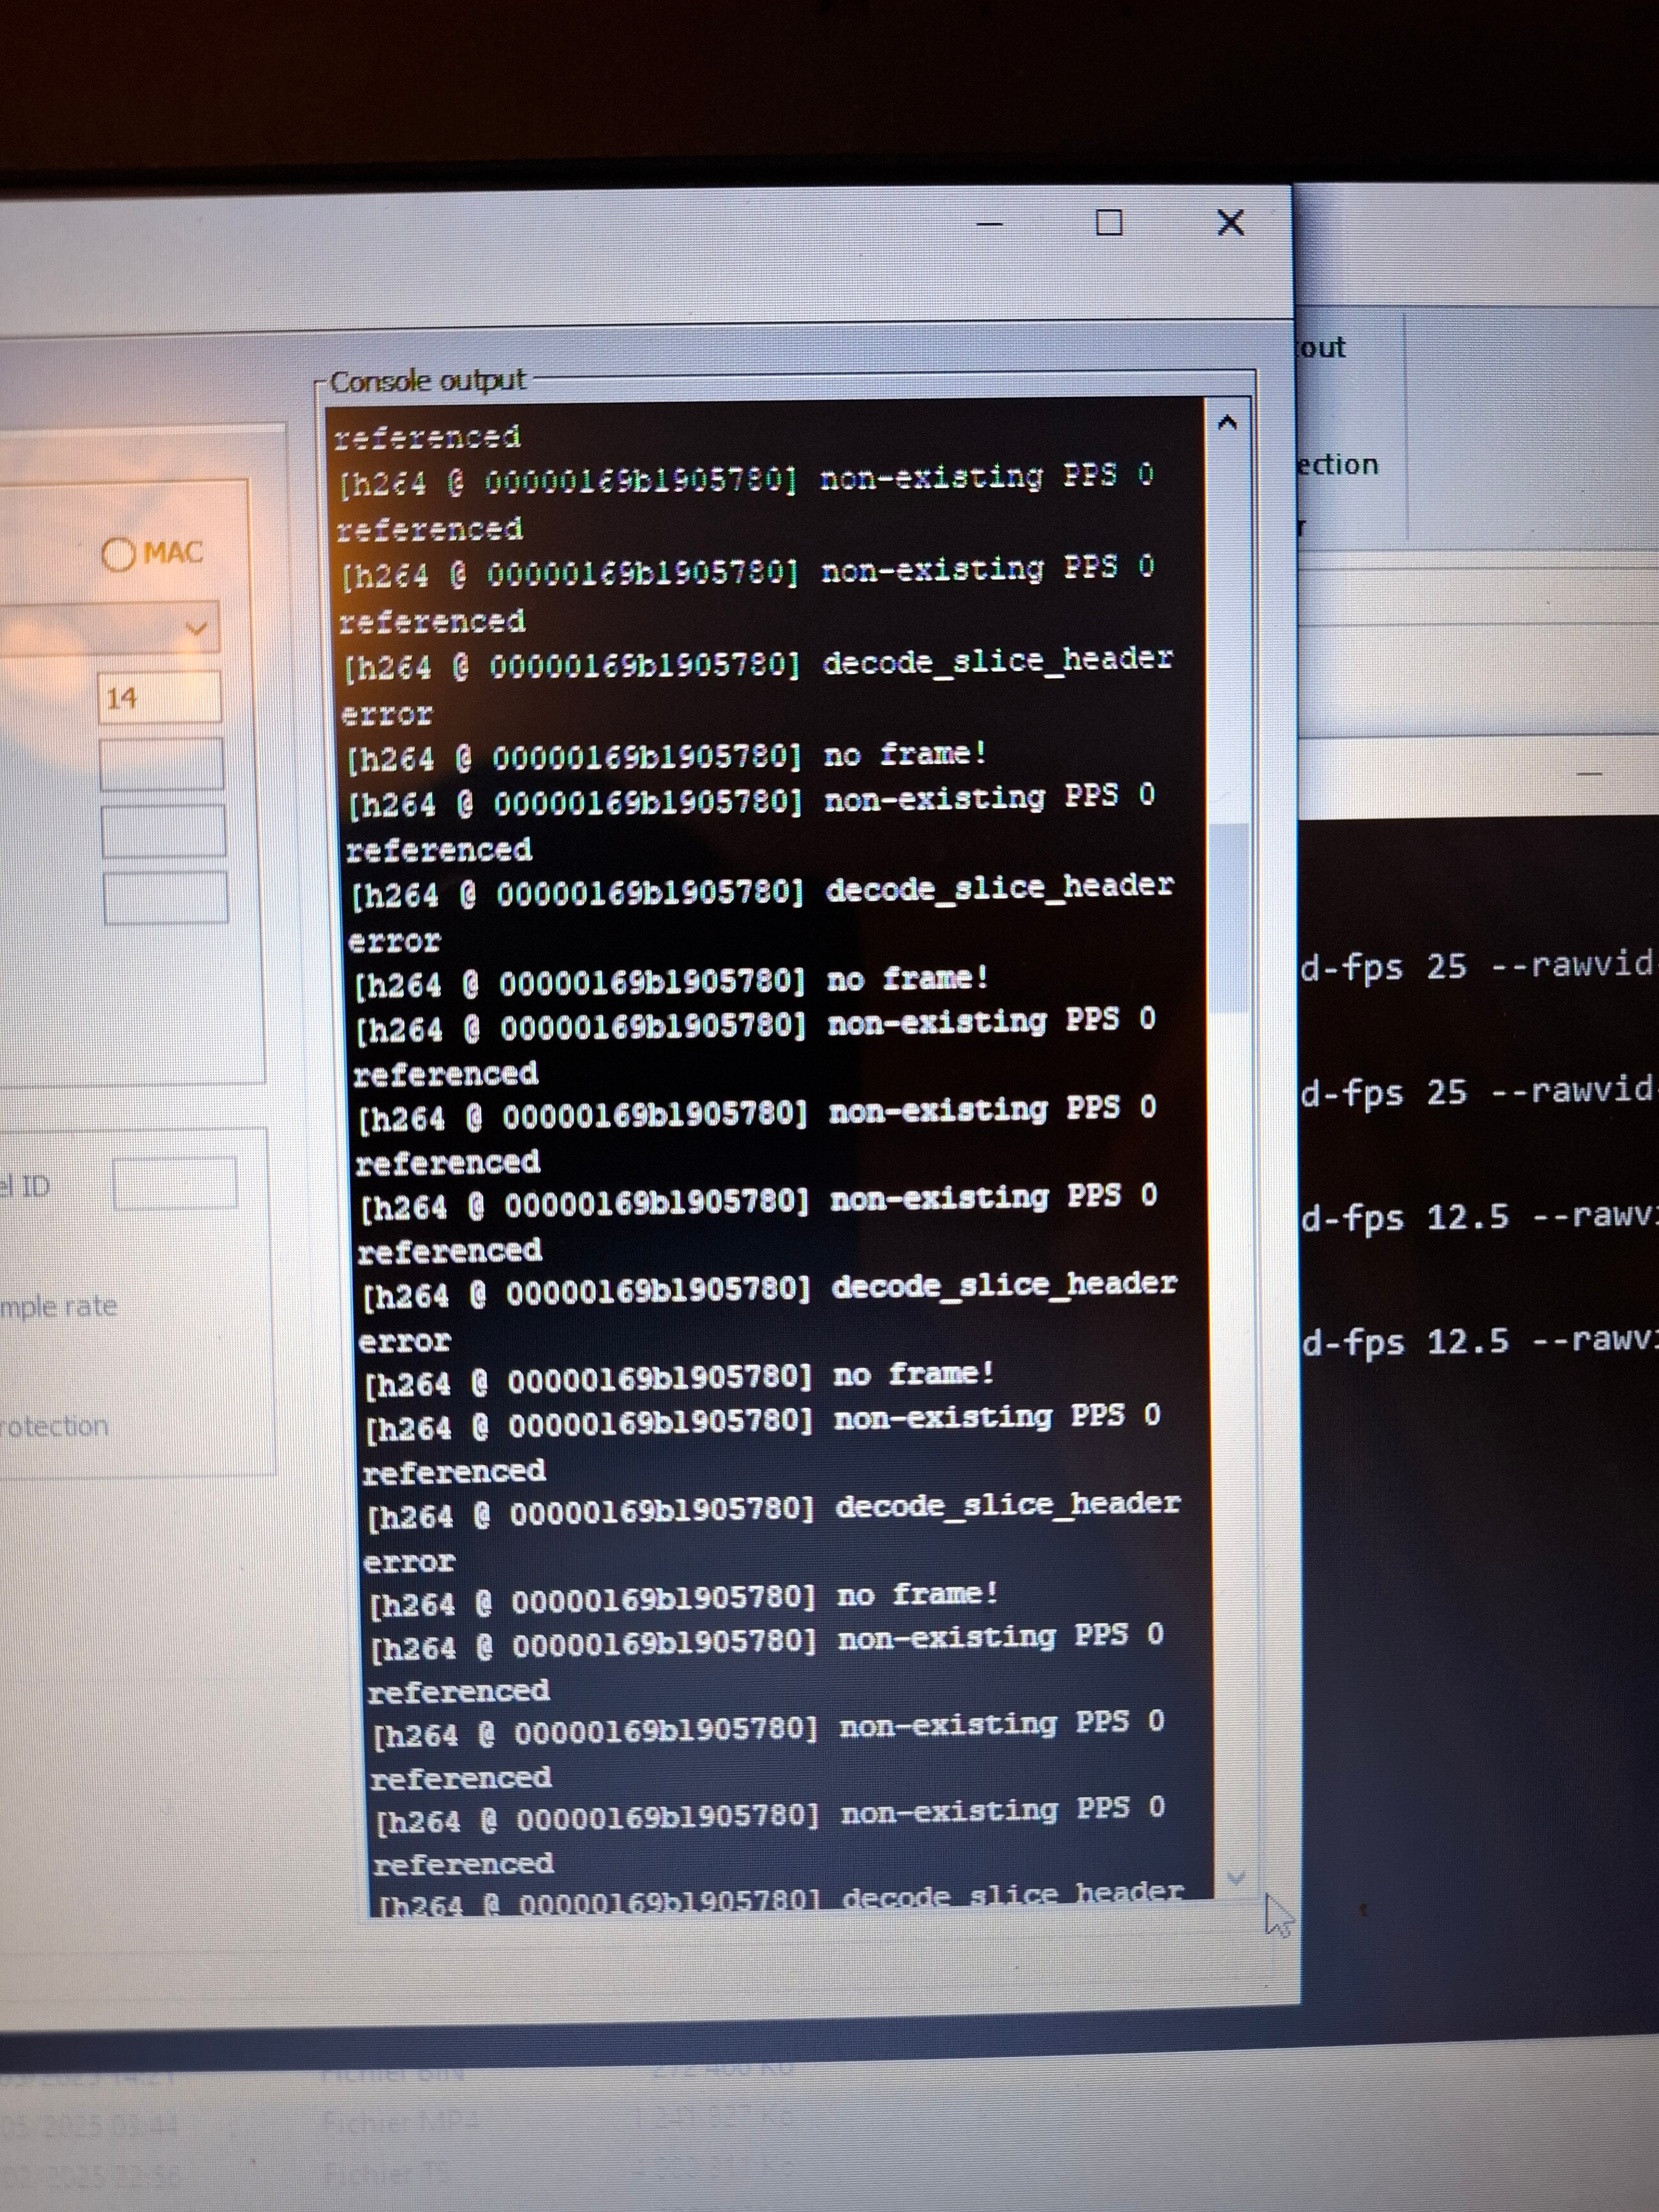
Task: Click the 'rotection' label in left panel
Action: pyautogui.click(x=54, y=1425)
